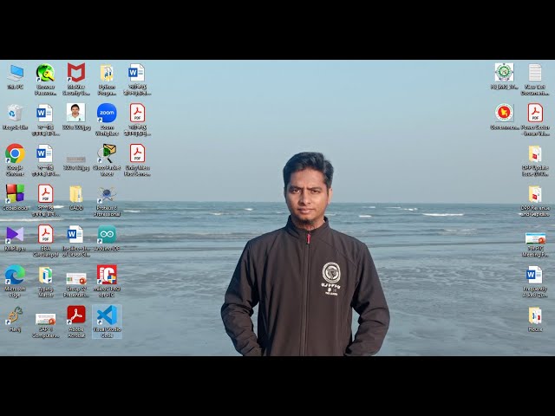
Task: Open the House folder icon
Action: 535,315
